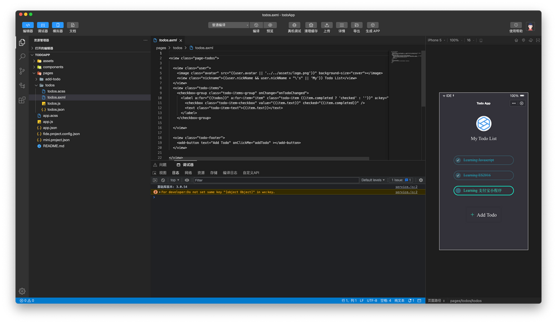Image resolution: width=557 pixels, height=324 pixels.
Task: Switch to the 资源 resources tab
Action: pos(201,173)
